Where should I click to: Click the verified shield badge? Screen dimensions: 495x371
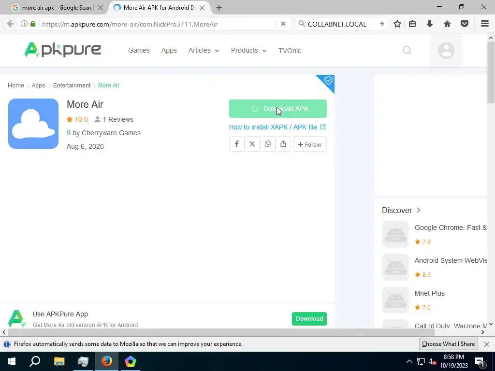(x=328, y=81)
